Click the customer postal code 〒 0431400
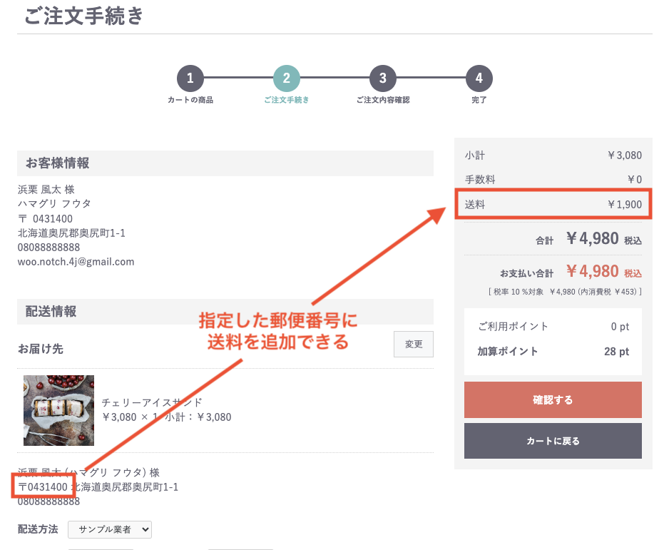The width and height of the screenshot is (659, 550). 46,219
